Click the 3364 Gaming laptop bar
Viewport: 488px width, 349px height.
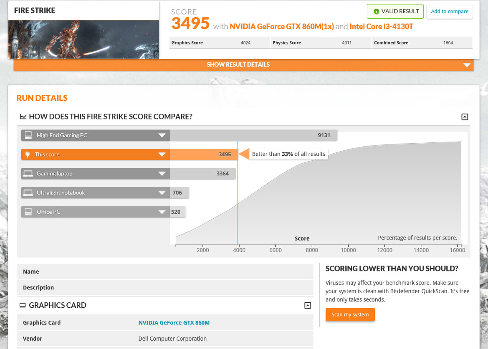tap(203, 174)
